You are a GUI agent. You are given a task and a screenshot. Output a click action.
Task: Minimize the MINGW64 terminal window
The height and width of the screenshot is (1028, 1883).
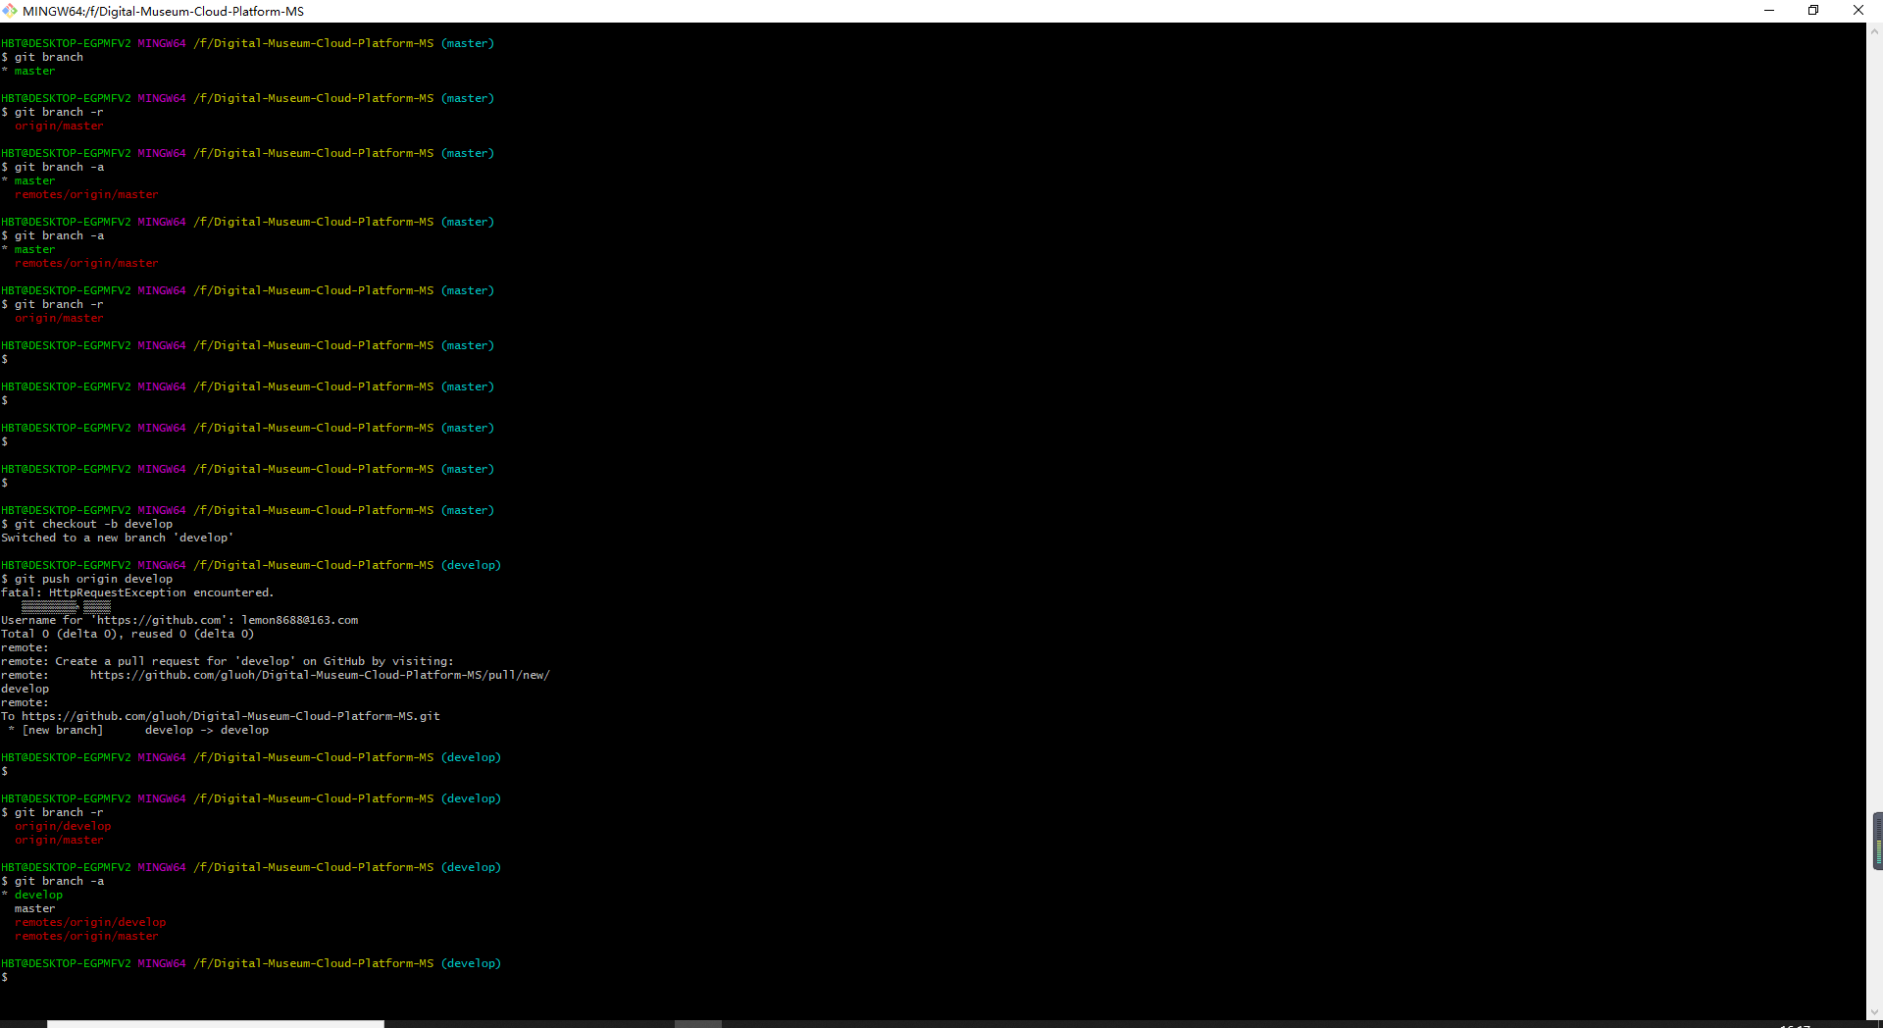pyautogui.click(x=1769, y=11)
